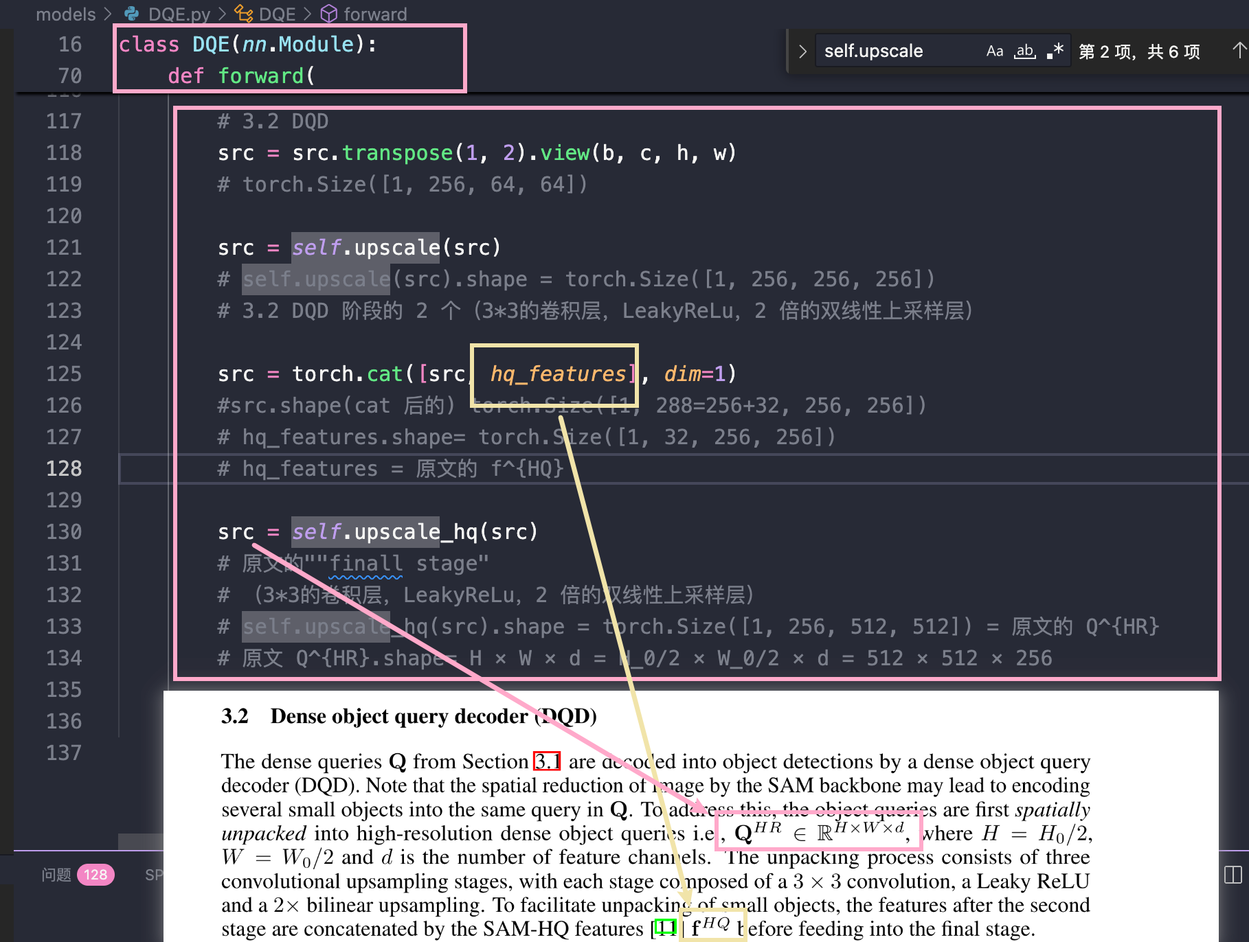Click sticky header class DQE(nn.Module)
Image resolution: width=1249 pixels, height=942 pixels.
(x=247, y=45)
